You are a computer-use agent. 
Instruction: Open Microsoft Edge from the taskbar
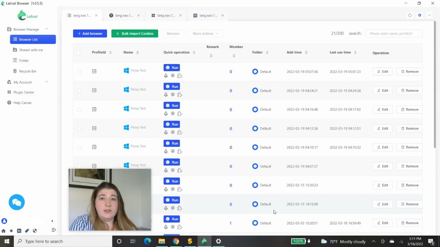pyautogui.click(x=147, y=241)
